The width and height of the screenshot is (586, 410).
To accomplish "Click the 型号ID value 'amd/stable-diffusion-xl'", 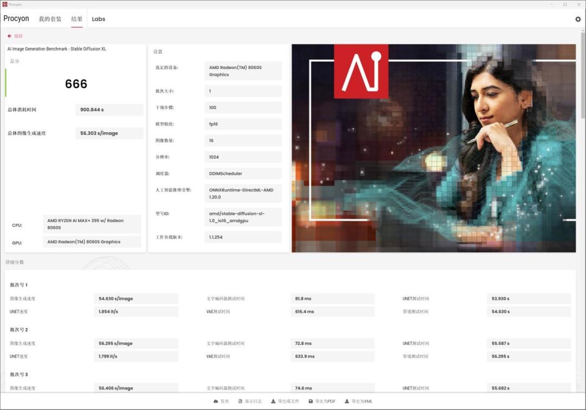I will (243, 217).
